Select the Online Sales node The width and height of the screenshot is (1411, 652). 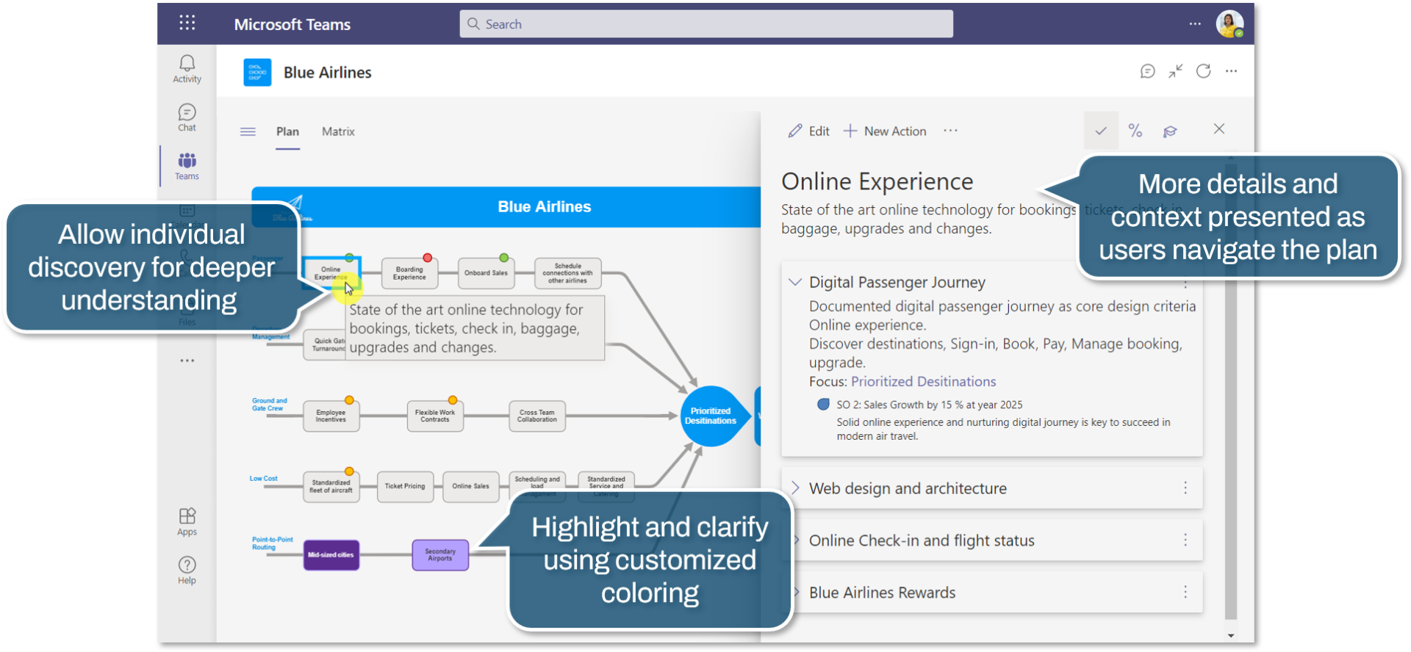(470, 486)
